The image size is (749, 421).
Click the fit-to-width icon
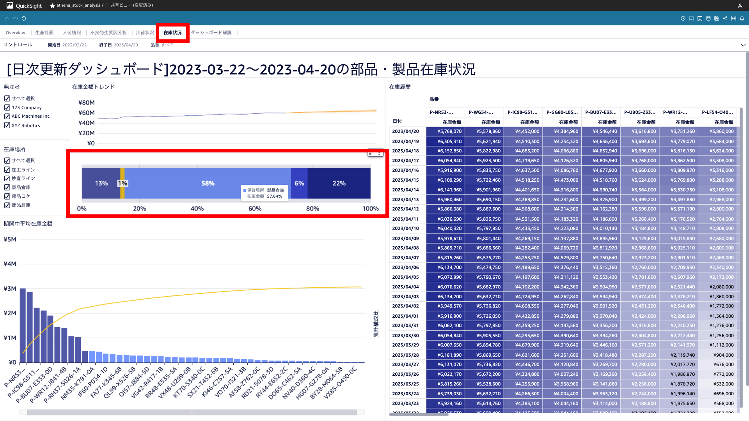coord(733,18)
